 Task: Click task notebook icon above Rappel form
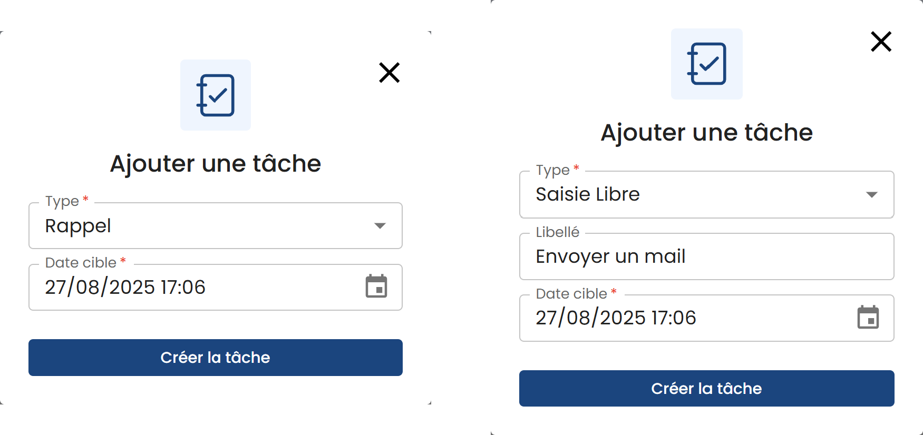[216, 95]
